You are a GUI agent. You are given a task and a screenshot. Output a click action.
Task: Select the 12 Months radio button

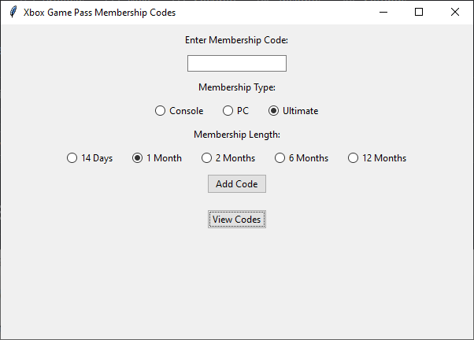click(x=353, y=158)
